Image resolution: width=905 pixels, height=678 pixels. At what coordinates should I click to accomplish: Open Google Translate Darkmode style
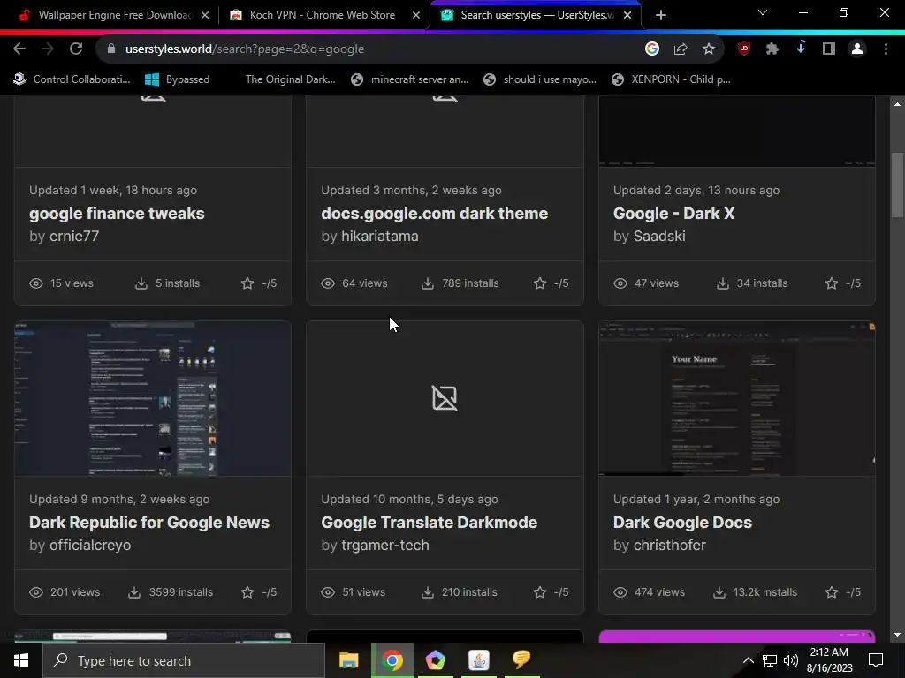coord(429,523)
